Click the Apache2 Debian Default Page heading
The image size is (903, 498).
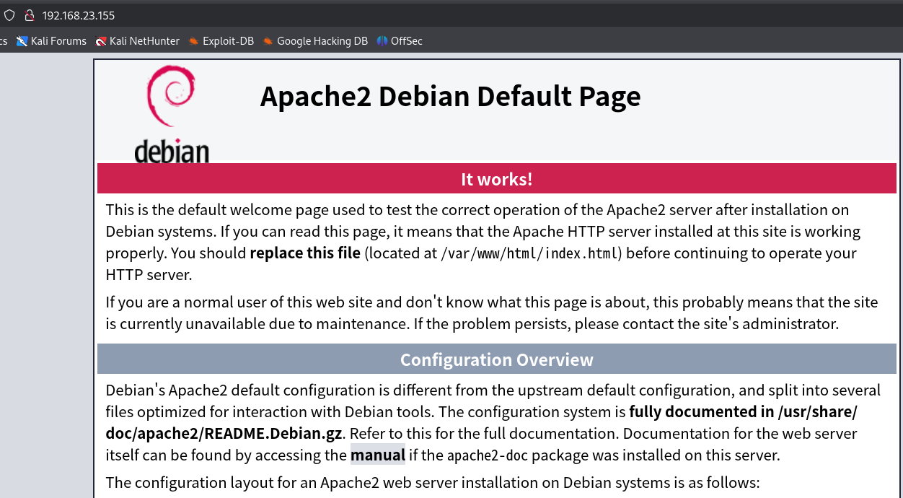[x=450, y=96]
